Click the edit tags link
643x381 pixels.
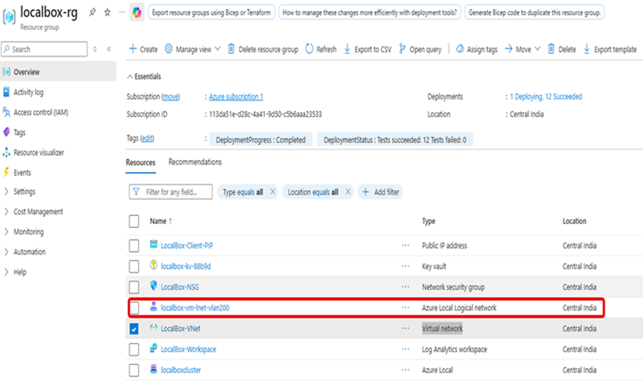point(147,138)
